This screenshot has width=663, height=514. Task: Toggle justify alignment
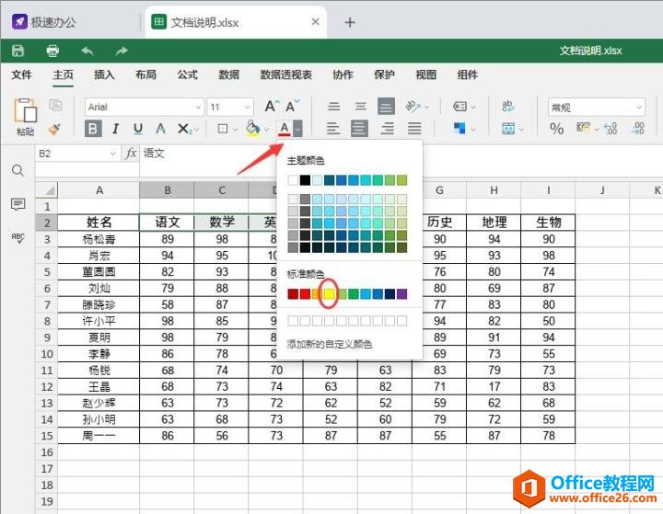coord(414,129)
